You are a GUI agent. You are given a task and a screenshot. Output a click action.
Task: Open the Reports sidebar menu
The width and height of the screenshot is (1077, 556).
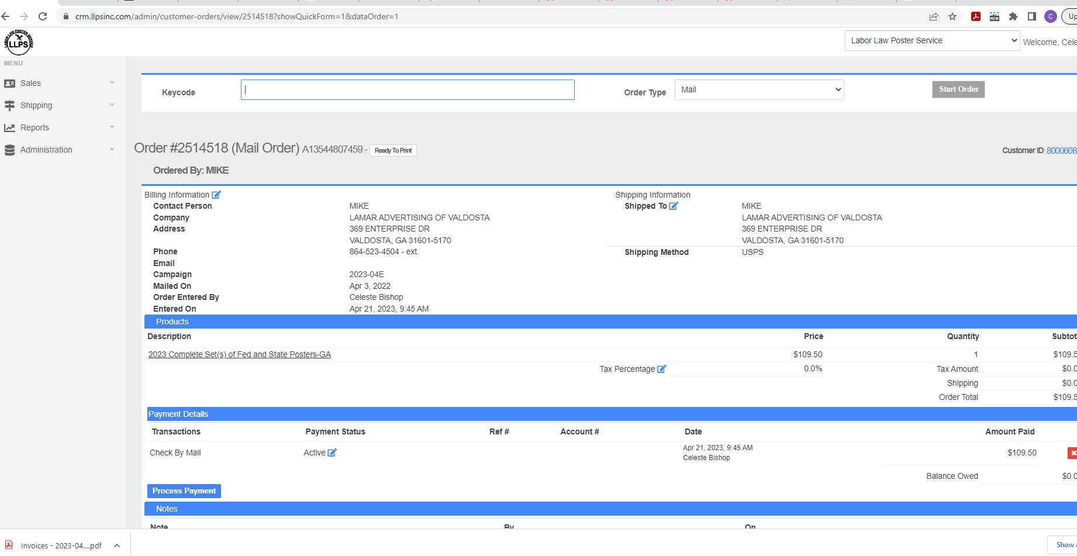(x=58, y=127)
